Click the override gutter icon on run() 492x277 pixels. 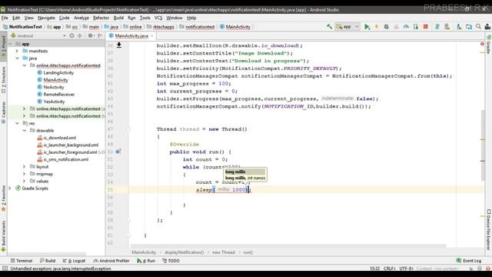click(118, 152)
